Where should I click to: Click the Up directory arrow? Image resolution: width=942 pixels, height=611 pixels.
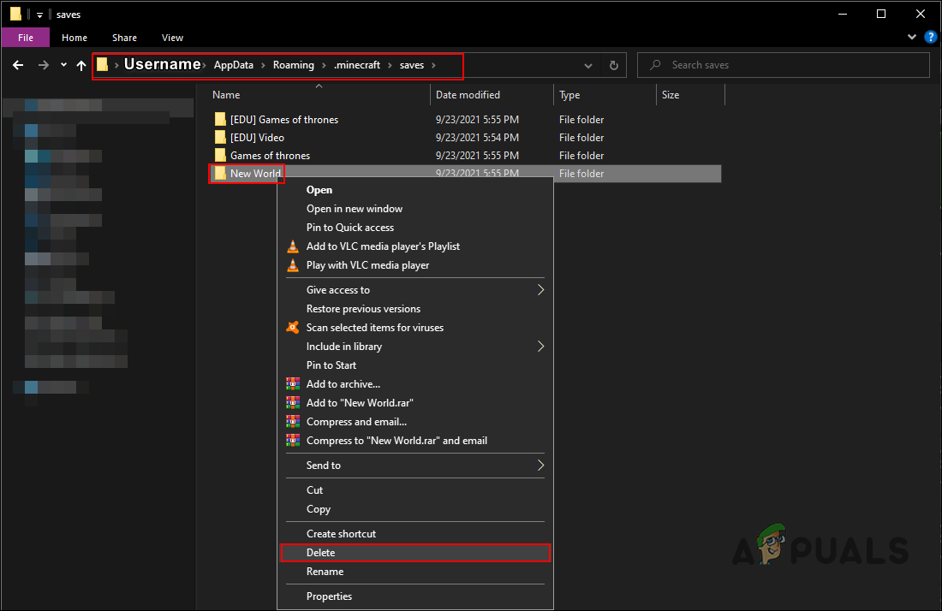[x=81, y=65]
